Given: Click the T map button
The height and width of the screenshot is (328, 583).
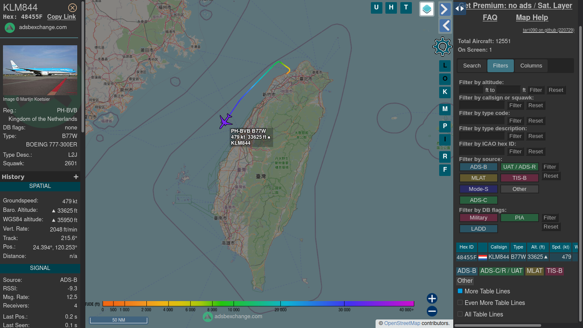Looking at the screenshot, I should click(x=406, y=7).
